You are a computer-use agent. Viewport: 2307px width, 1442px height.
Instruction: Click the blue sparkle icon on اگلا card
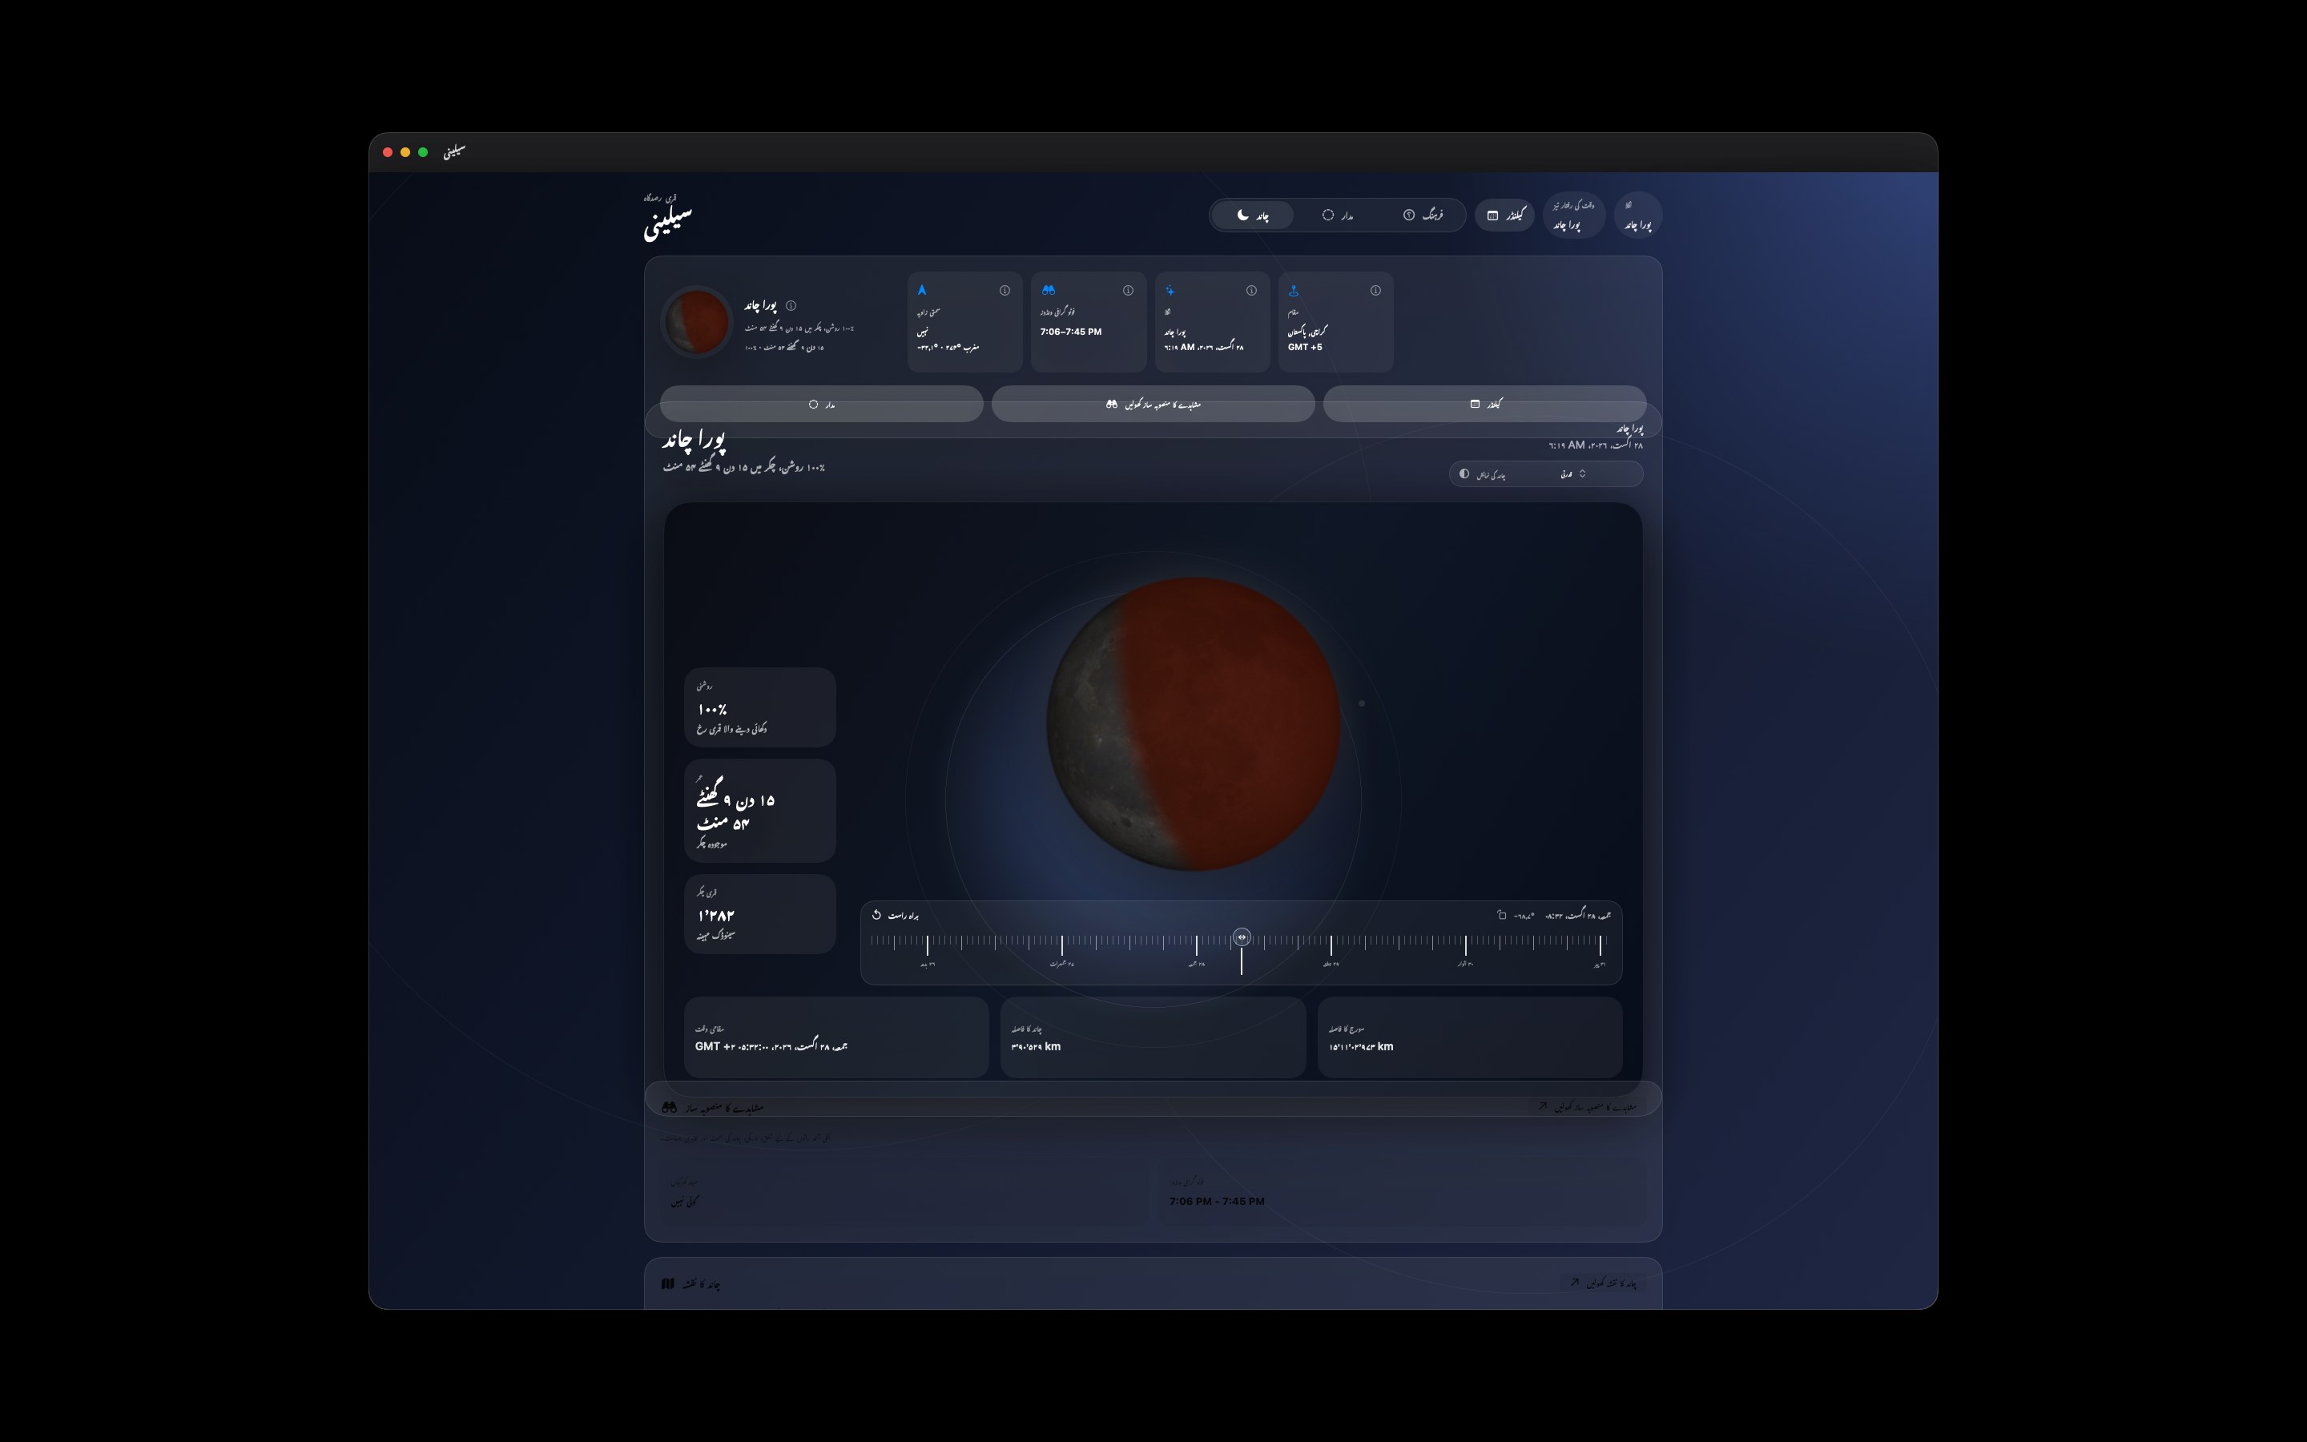coord(1170,291)
